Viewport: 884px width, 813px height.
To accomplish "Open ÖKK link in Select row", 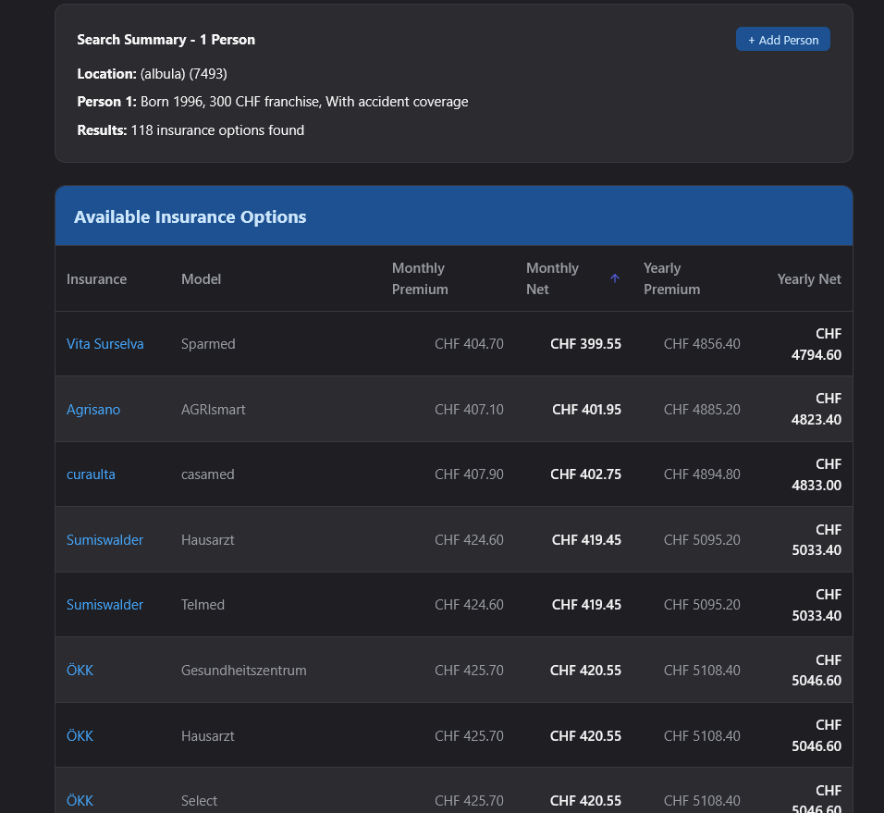I will (80, 800).
